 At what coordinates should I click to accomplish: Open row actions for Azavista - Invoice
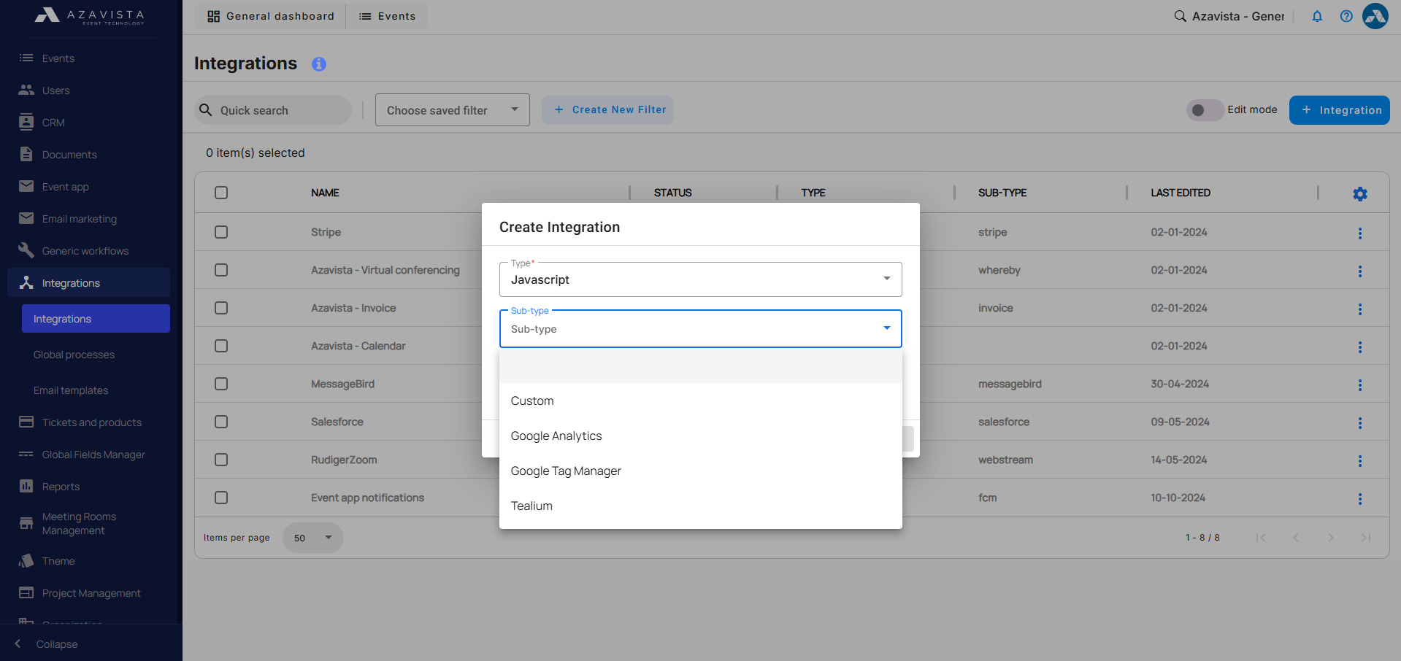pyautogui.click(x=1360, y=309)
